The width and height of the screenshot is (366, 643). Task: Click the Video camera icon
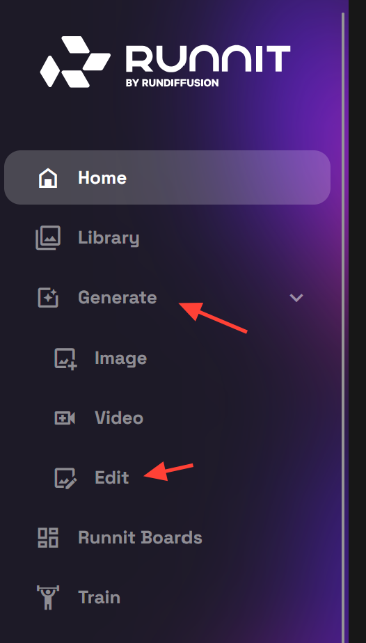65,418
